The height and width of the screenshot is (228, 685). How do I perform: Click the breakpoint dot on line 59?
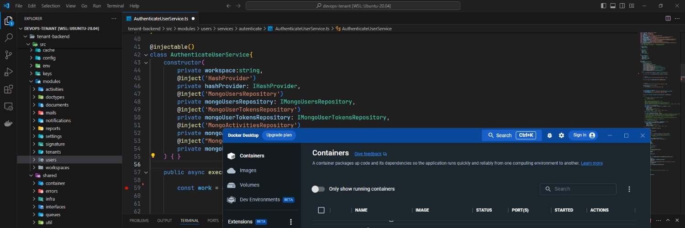point(126,188)
